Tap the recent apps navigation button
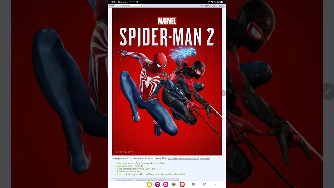The image size is (334, 188). [x=193, y=184]
